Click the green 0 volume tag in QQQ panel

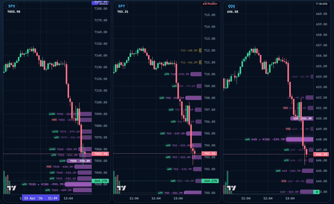click(x=316, y=192)
